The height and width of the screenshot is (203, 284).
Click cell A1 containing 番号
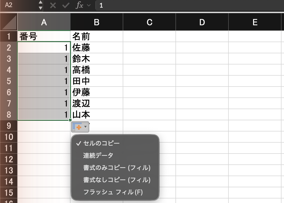pyautogui.click(x=44, y=37)
